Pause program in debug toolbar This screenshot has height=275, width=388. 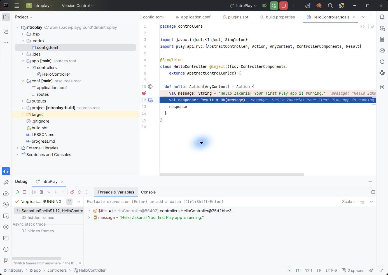click(x=41, y=192)
